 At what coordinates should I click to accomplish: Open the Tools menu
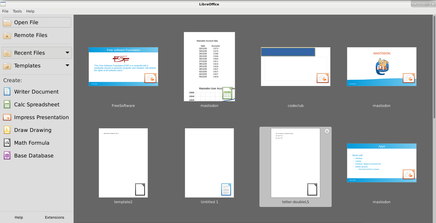coord(17,11)
